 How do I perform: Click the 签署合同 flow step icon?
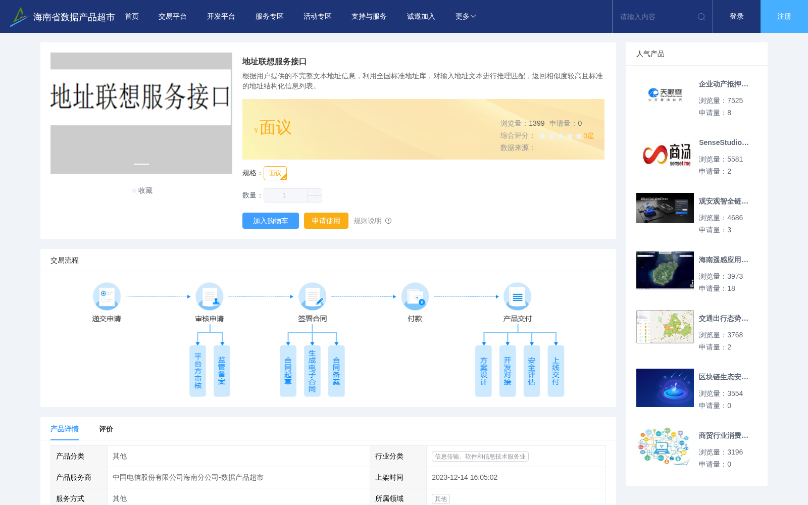pos(312,296)
